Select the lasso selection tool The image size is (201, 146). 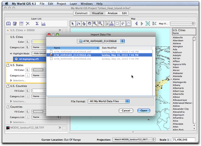(123, 24)
